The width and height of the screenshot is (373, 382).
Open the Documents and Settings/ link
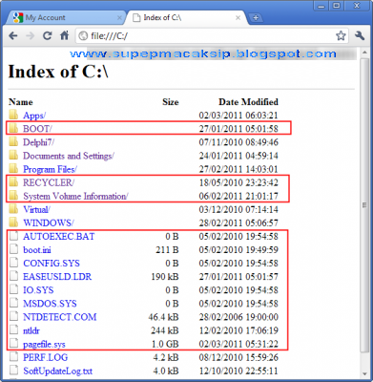[69, 156]
